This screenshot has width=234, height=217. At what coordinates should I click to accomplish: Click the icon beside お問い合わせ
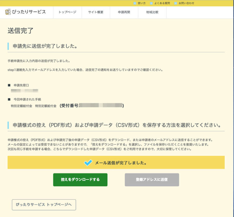(x=176, y=3)
